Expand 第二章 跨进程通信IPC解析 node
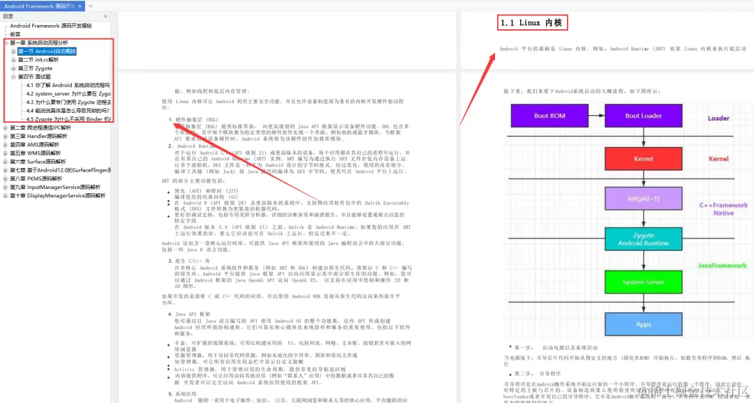This screenshot has width=754, height=403. coord(6,128)
